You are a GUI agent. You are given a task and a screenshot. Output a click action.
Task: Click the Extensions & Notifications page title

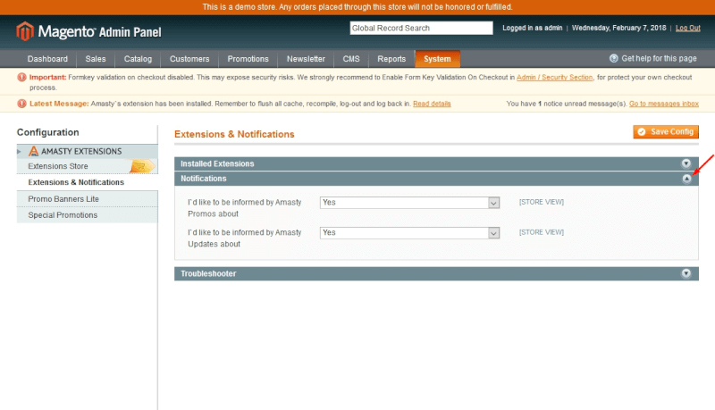[234, 134]
